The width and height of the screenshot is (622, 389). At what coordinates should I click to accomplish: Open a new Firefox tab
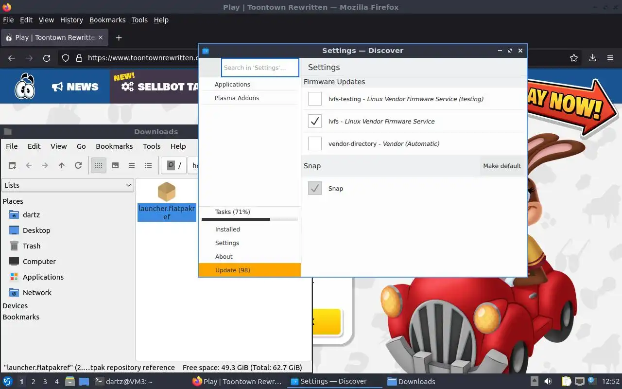tap(119, 37)
